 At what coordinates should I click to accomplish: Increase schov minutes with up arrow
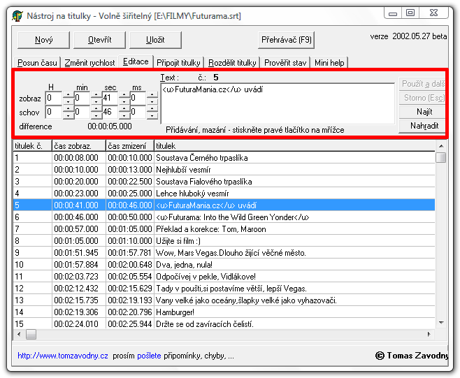pos(96,109)
